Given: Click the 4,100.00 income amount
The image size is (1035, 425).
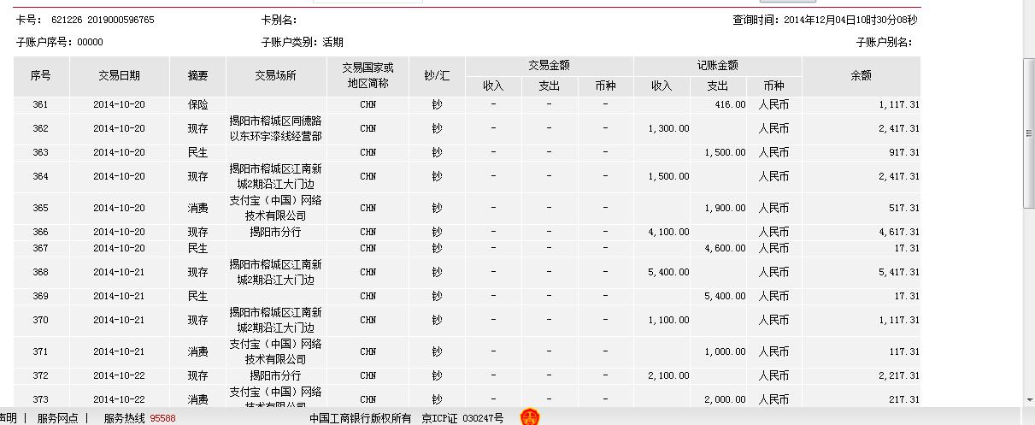Looking at the screenshot, I should point(669,232).
